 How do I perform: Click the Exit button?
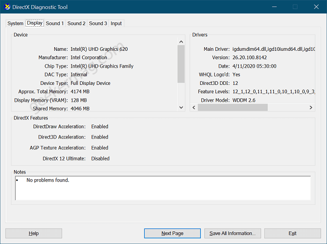pyautogui.click(x=292, y=233)
